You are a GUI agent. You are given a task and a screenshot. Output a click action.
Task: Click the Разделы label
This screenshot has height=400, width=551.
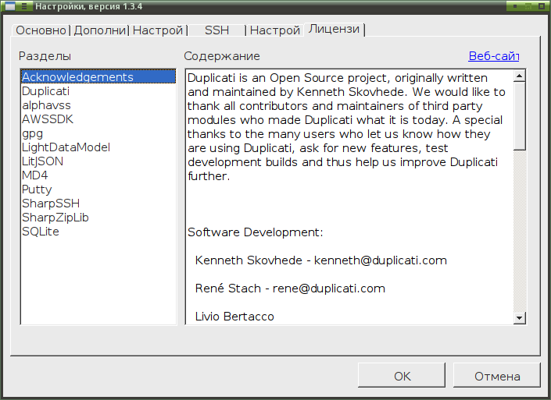[45, 56]
